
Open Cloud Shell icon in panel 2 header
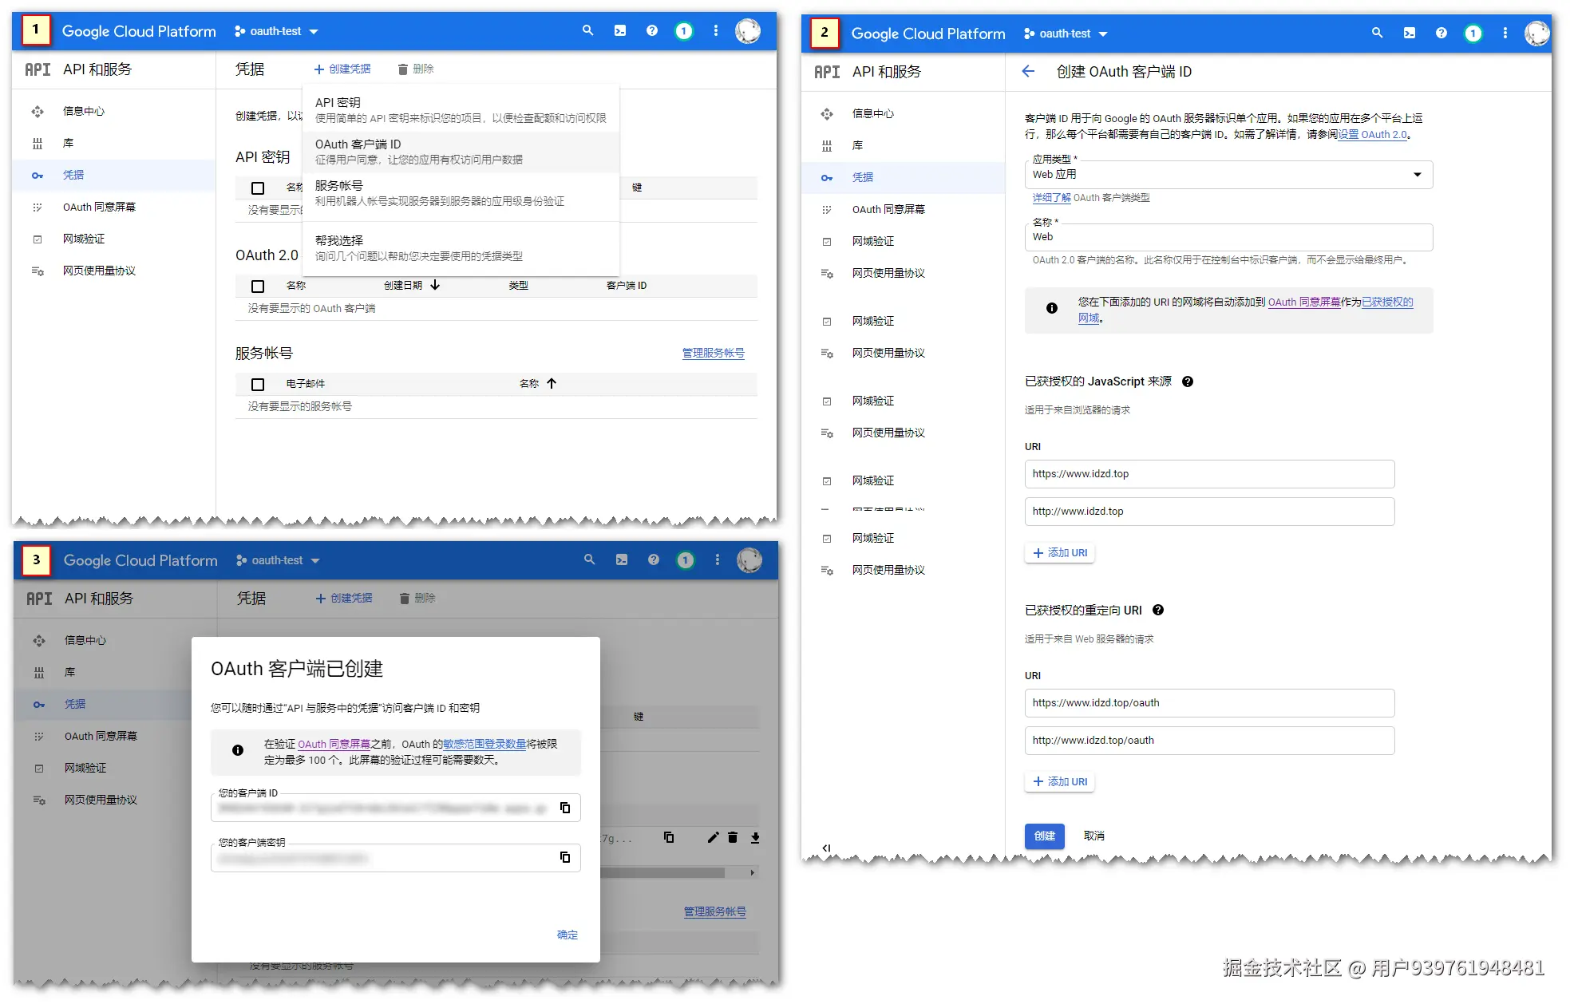1409,34
